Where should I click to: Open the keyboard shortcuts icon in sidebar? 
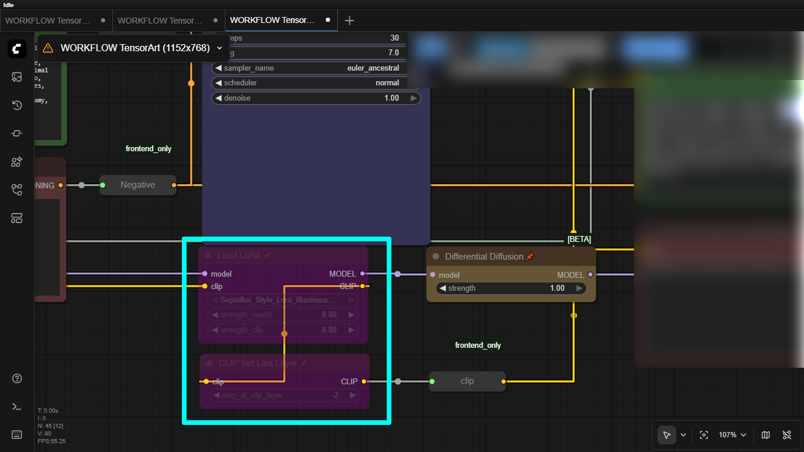point(16,434)
